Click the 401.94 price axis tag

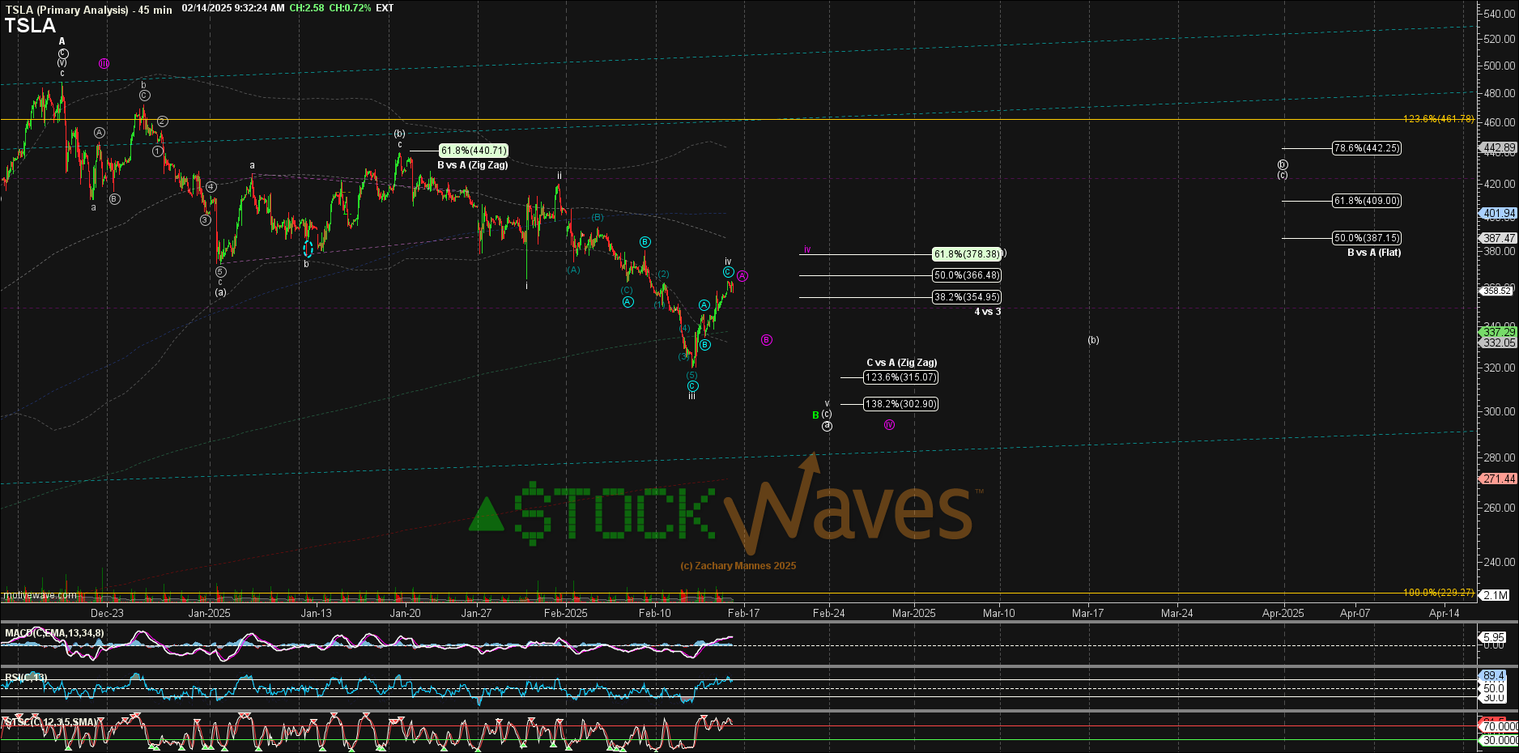(x=1499, y=214)
